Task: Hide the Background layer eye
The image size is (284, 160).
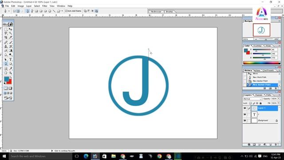Action: coord(245,120)
